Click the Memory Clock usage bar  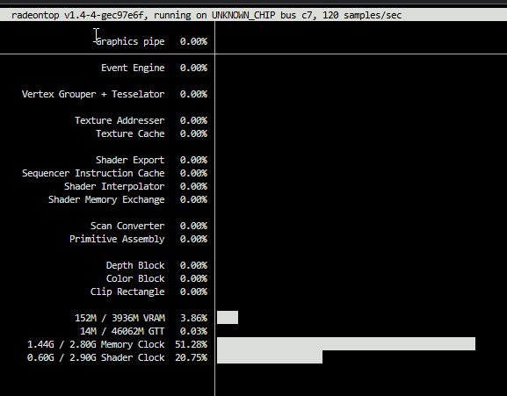[x=346, y=343]
